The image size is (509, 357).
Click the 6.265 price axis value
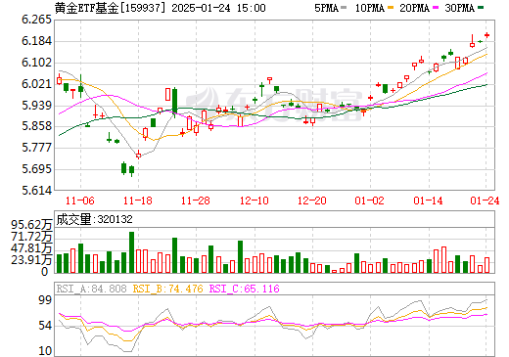[x=36, y=20]
